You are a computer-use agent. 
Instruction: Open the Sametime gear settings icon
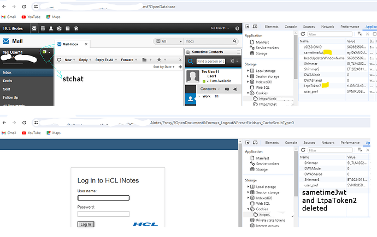(x=232, y=61)
